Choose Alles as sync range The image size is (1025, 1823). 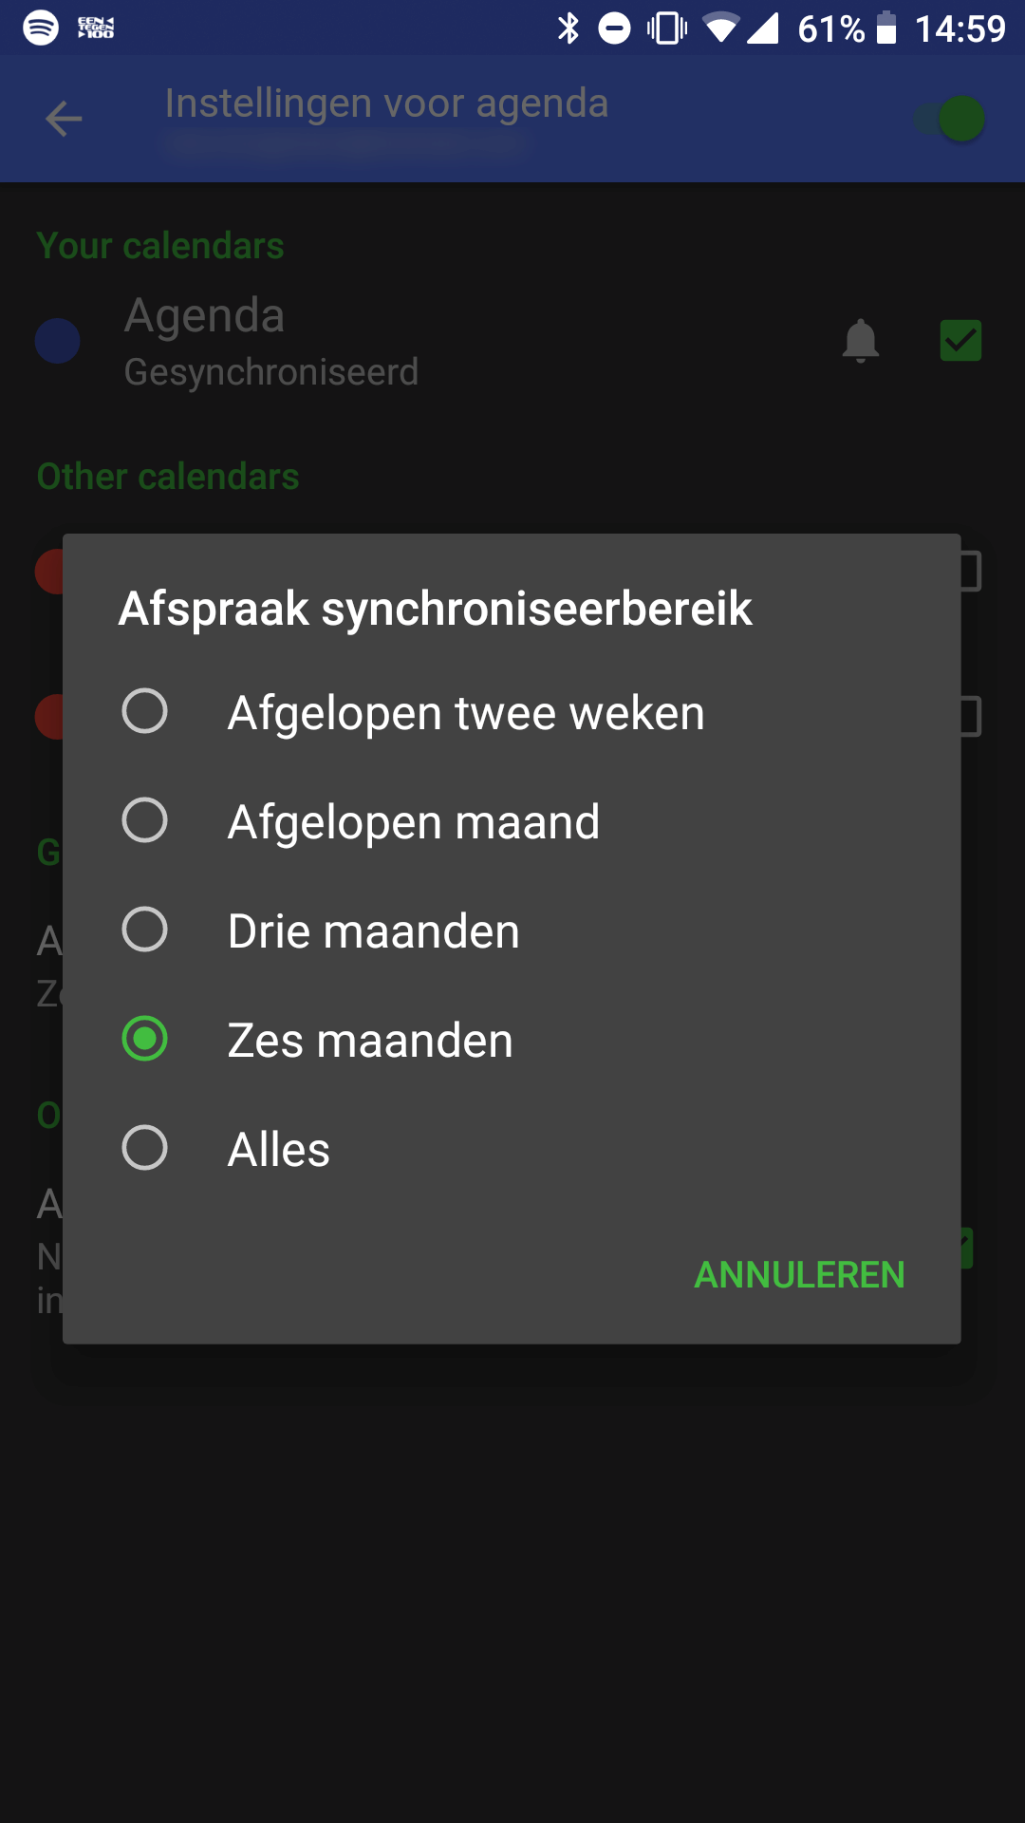145,1148
